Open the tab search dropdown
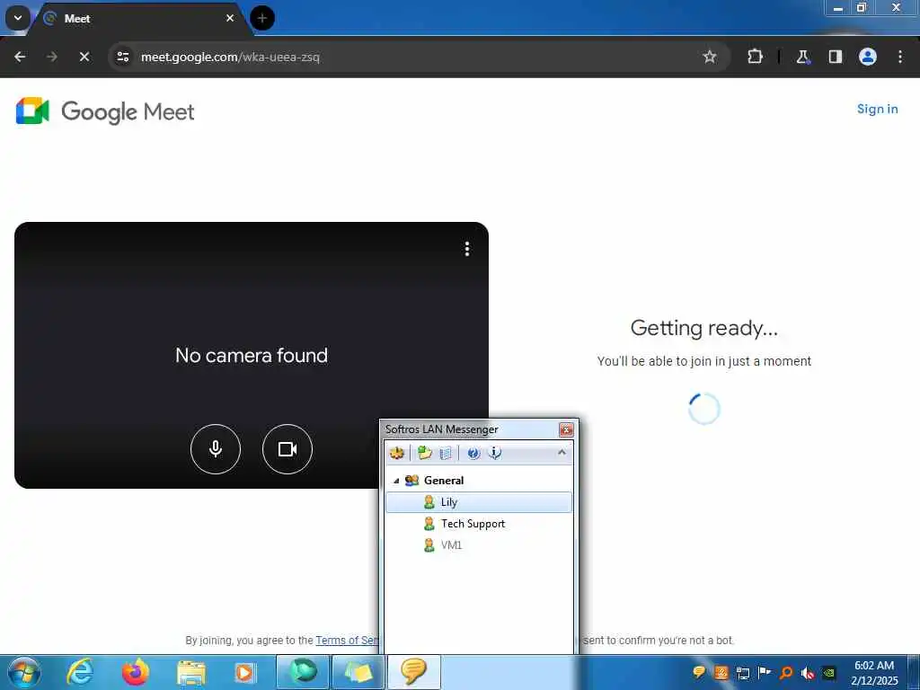The height and width of the screenshot is (690, 920). point(18,18)
